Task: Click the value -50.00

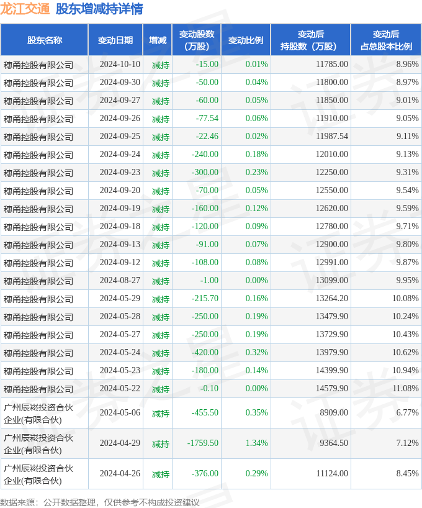Action: 207,83
